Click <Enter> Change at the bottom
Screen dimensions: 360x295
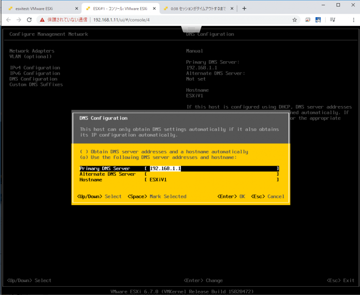(x=203, y=281)
